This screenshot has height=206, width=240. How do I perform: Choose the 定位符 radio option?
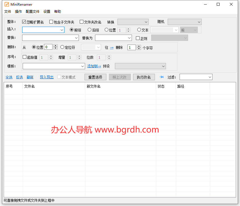(x=62, y=47)
